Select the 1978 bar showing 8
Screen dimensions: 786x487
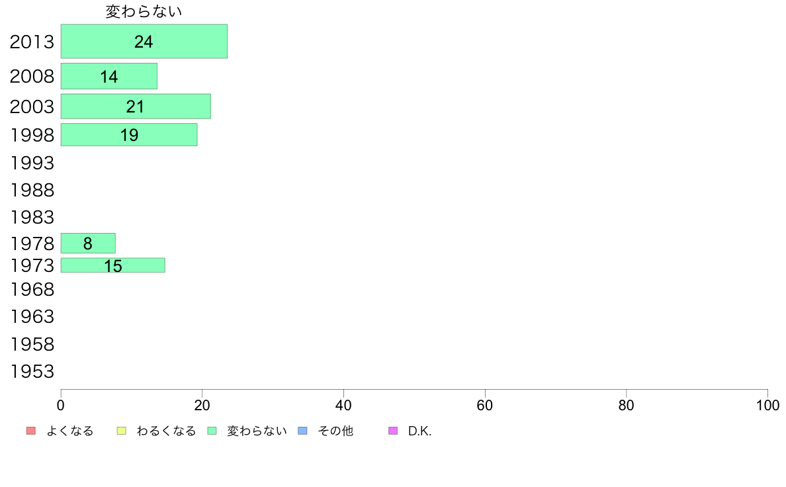88,243
